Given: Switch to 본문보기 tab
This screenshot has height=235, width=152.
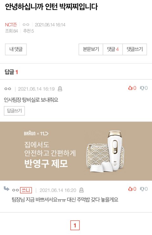Looking at the screenshot, I should [91, 49].
